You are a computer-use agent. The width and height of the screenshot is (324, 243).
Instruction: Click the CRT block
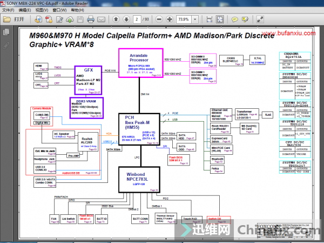[41, 85]
